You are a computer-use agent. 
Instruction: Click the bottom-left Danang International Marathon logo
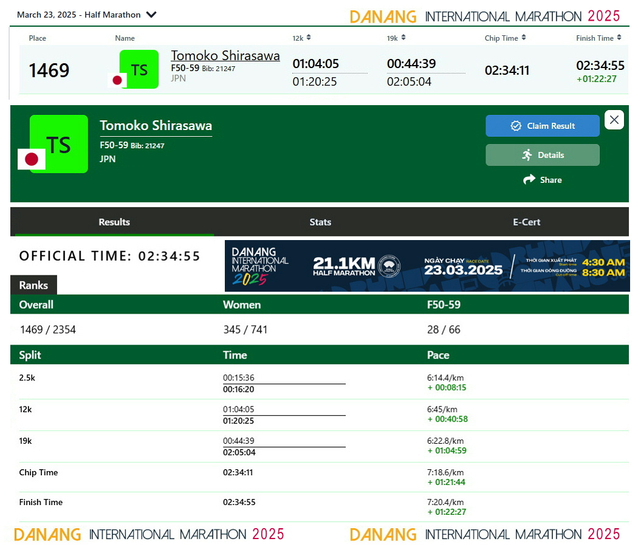coord(149,534)
